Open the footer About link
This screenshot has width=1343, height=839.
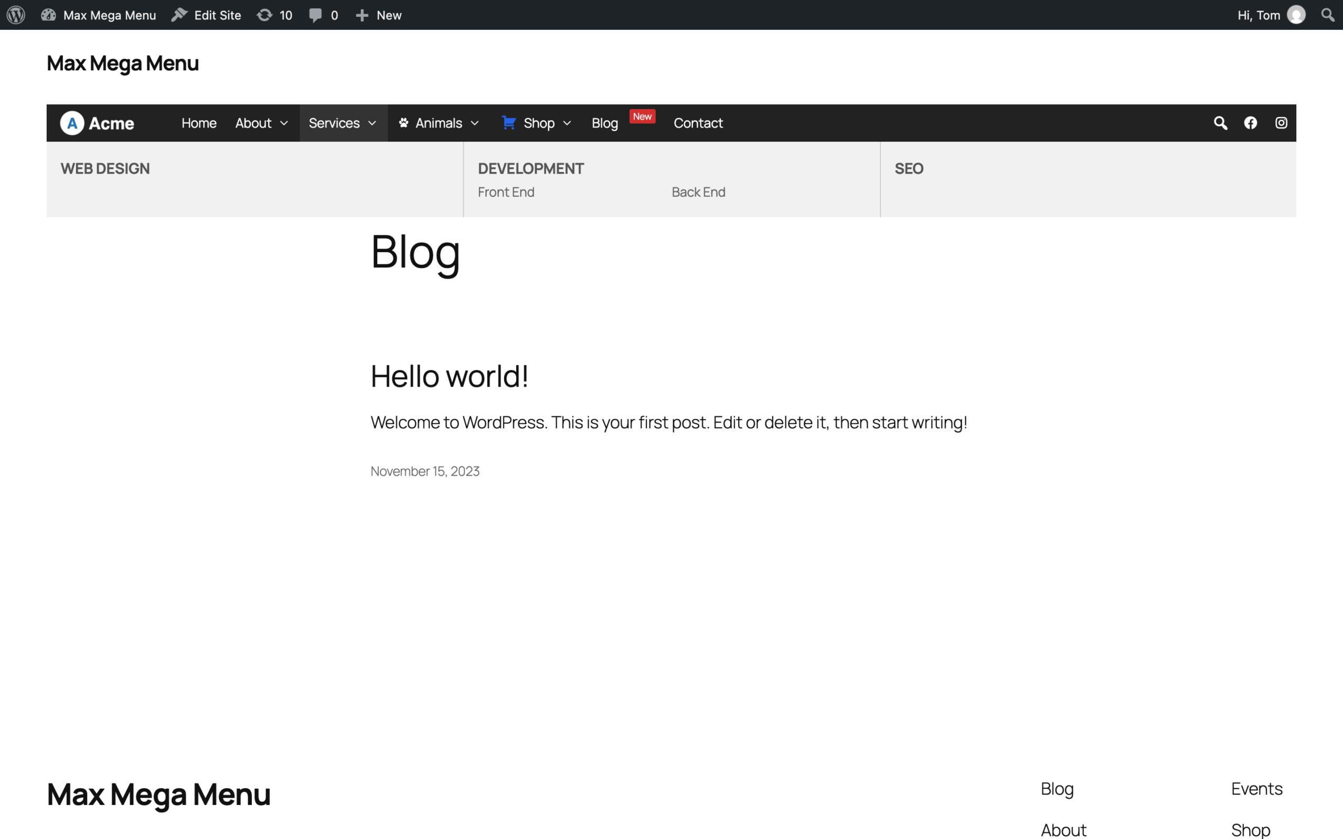[x=1063, y=830]
